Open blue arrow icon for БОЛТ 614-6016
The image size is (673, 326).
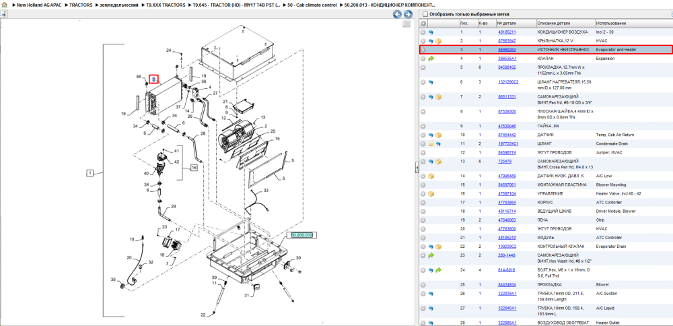[x=431, y=270]
